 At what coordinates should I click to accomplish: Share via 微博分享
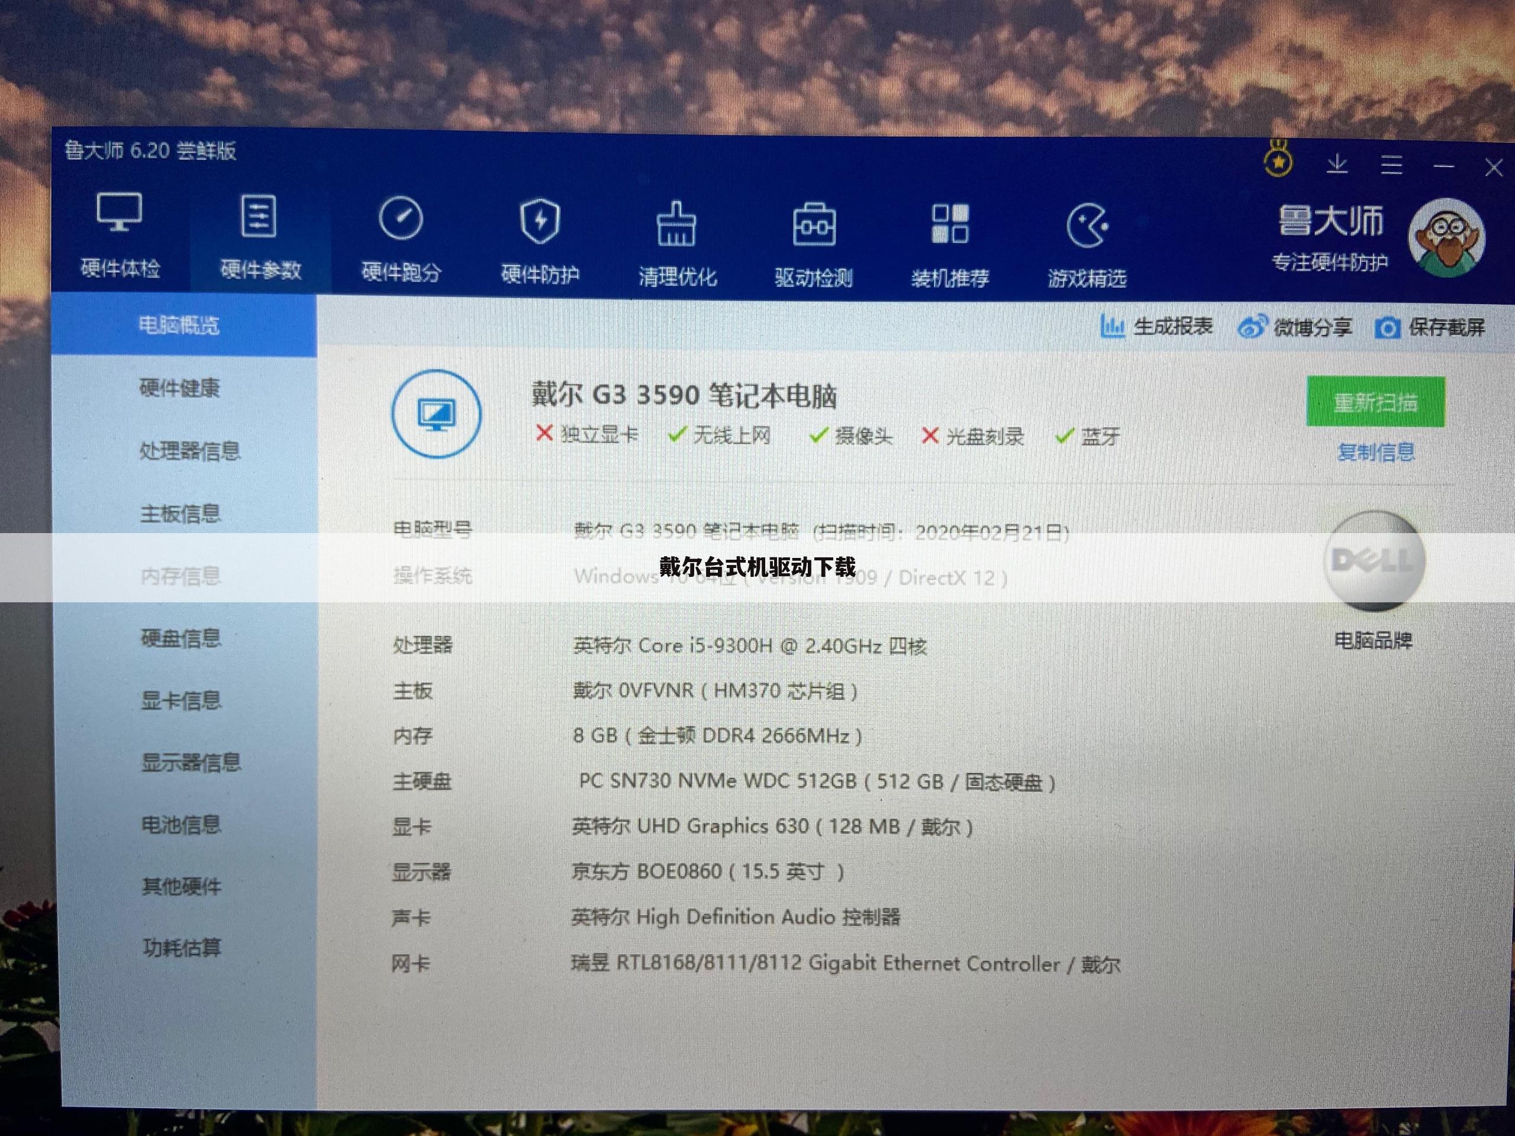point(1294,327)
